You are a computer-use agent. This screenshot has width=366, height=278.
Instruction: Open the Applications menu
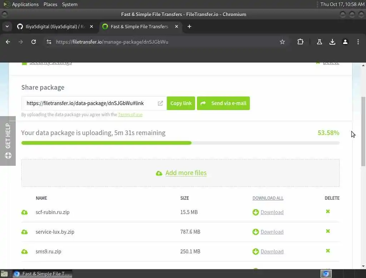[25, 4]
